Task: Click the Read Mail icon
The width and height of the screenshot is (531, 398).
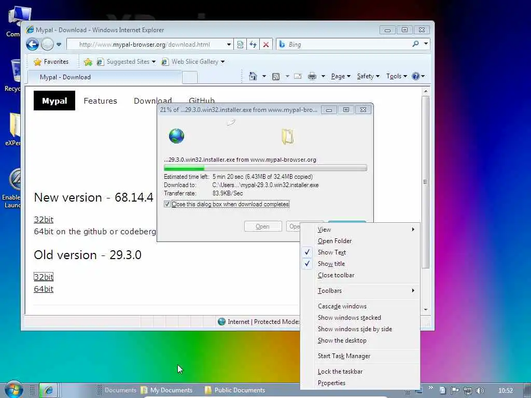Action: (298, 76)
